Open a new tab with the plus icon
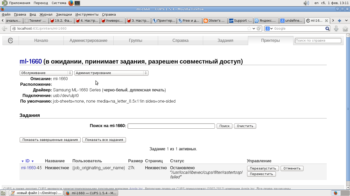 tap(340, 21)
